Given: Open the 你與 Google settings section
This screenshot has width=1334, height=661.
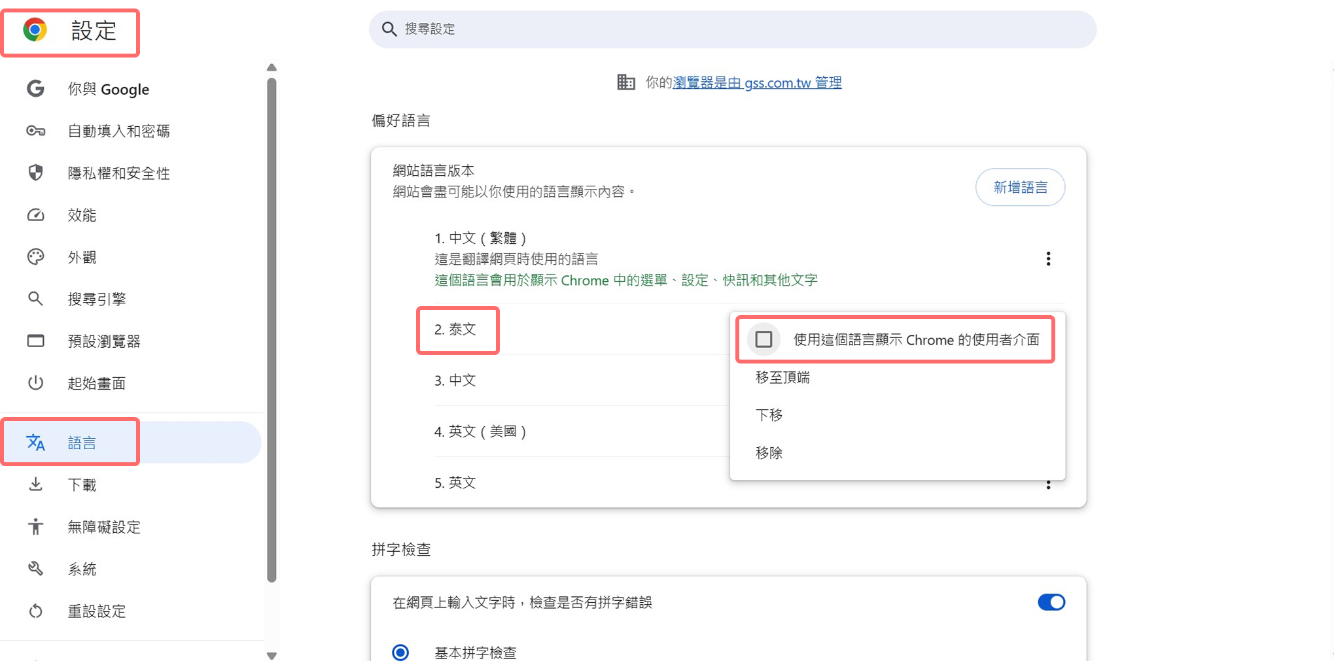Looking at the screenshot, I should tap(35, 89).
